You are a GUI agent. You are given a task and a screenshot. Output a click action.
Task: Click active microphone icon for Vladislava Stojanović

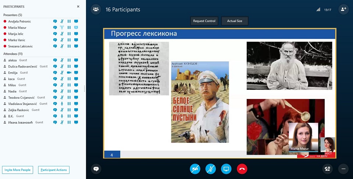coord(62,104)
